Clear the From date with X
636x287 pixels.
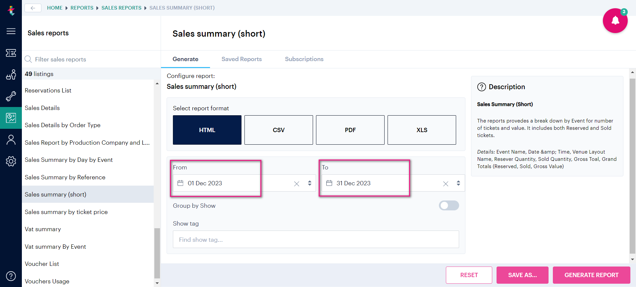point(296,184)
